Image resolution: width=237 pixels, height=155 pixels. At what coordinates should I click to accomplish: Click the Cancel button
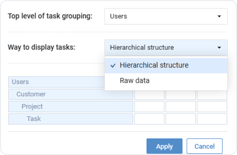(x=205, y=146)
